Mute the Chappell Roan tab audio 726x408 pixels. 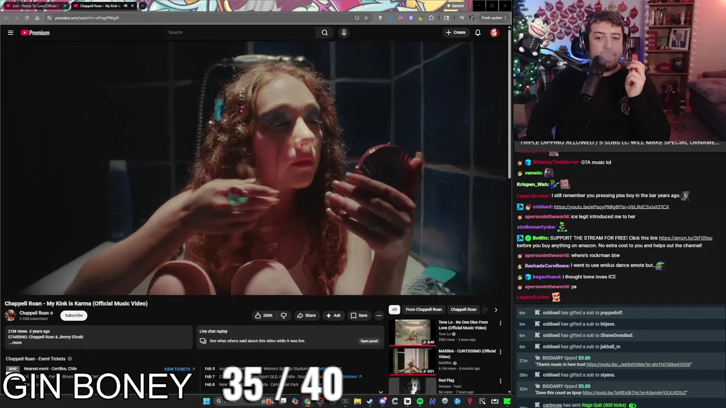pos(125,6)
